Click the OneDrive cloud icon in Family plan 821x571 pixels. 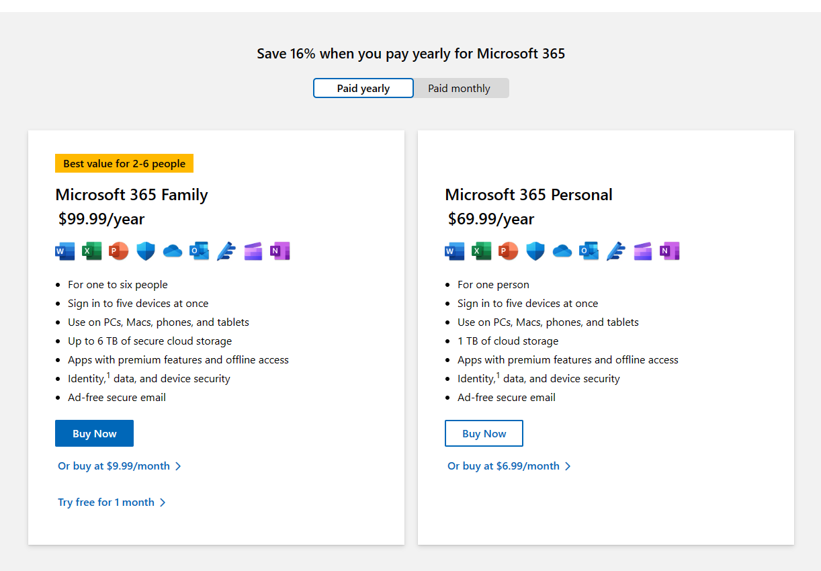[x=173, y=251]
